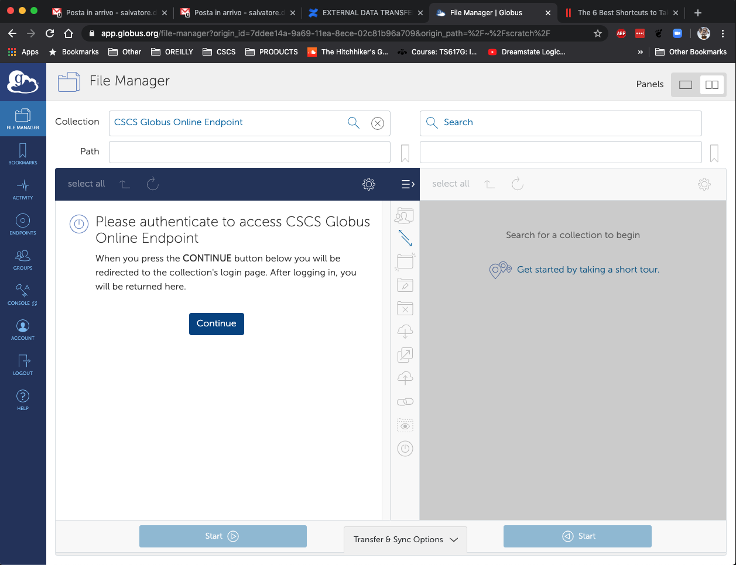
Task: Open the Console sidebar item
Action: click(x=23, y=295)
